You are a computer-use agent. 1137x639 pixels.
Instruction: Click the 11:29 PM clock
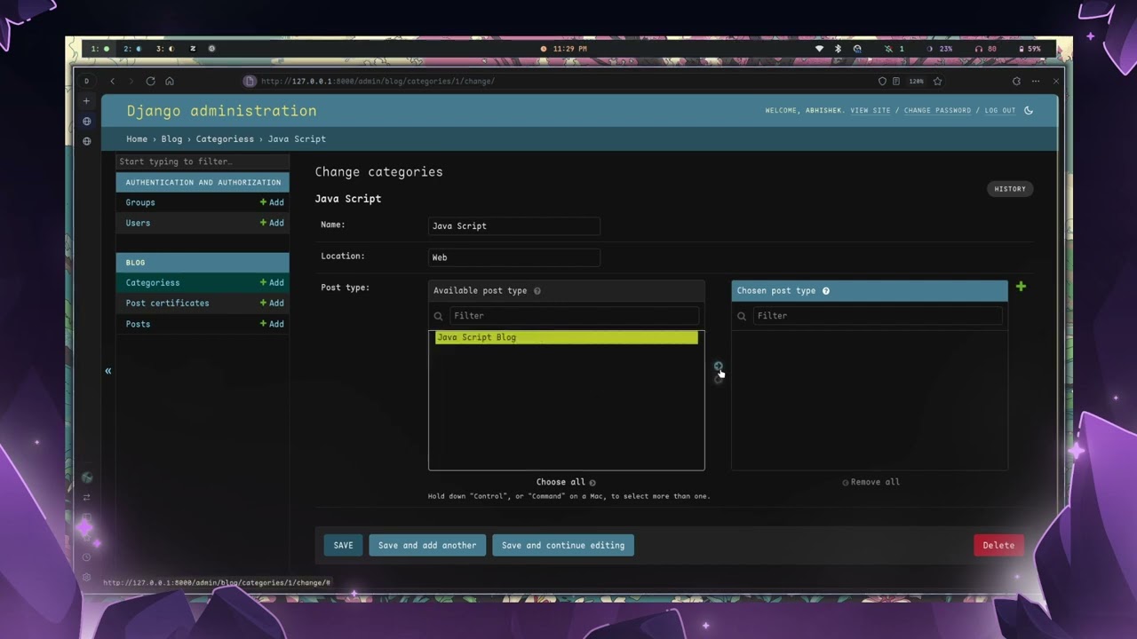[x=564, y=49]
